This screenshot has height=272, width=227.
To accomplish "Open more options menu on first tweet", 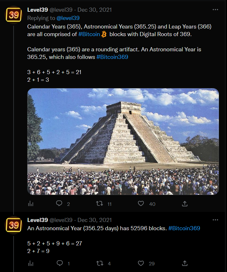I will (215, 9).
